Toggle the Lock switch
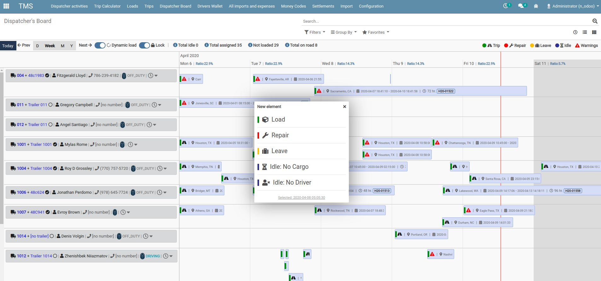The image size is (601, 281). click(144, 45)
